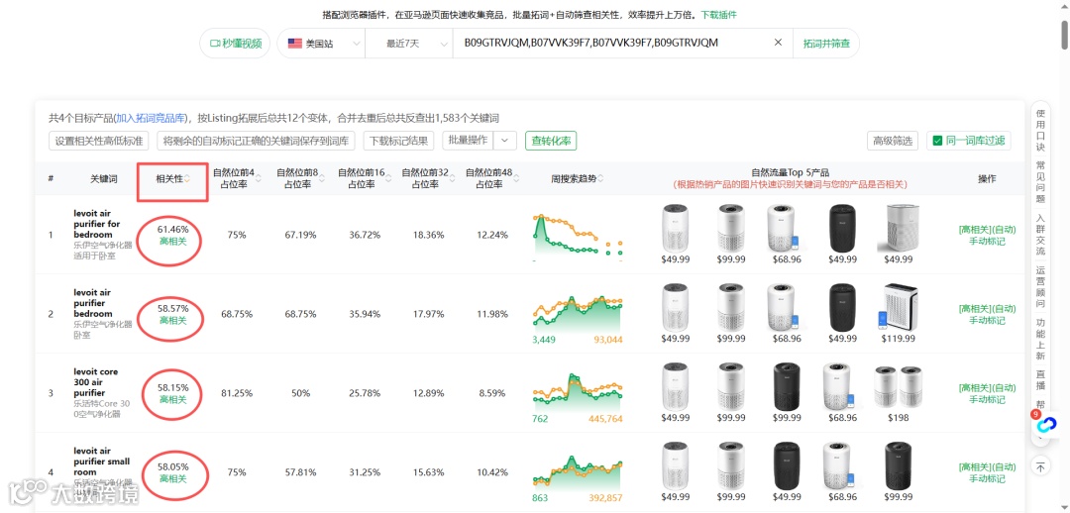Open the 下载插件 link
Image resolution: width=1070 pixels, height=513 pixels.
[x=718, y=14]
